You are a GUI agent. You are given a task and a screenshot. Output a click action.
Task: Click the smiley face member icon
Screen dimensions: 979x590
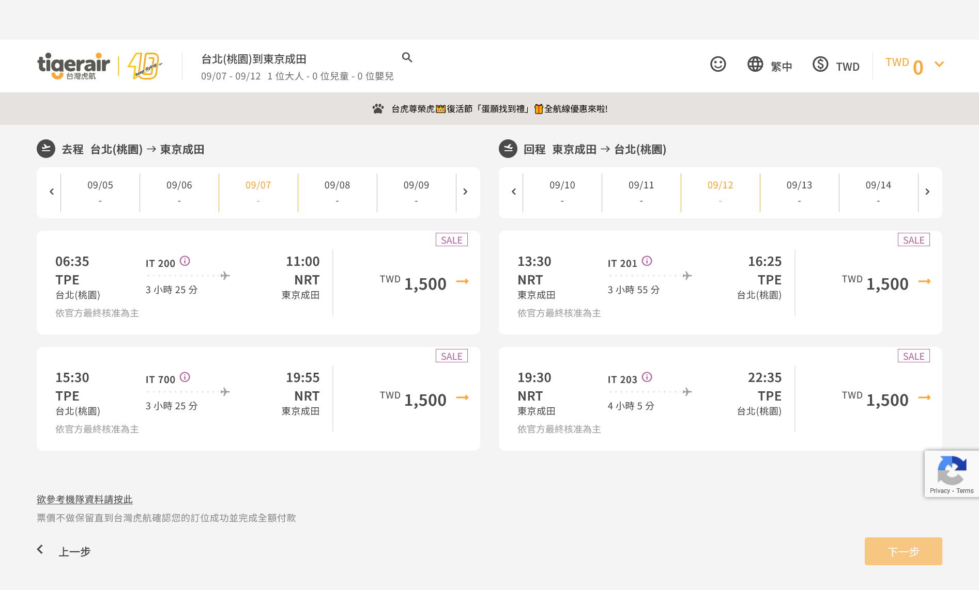[x=717, y=65]
